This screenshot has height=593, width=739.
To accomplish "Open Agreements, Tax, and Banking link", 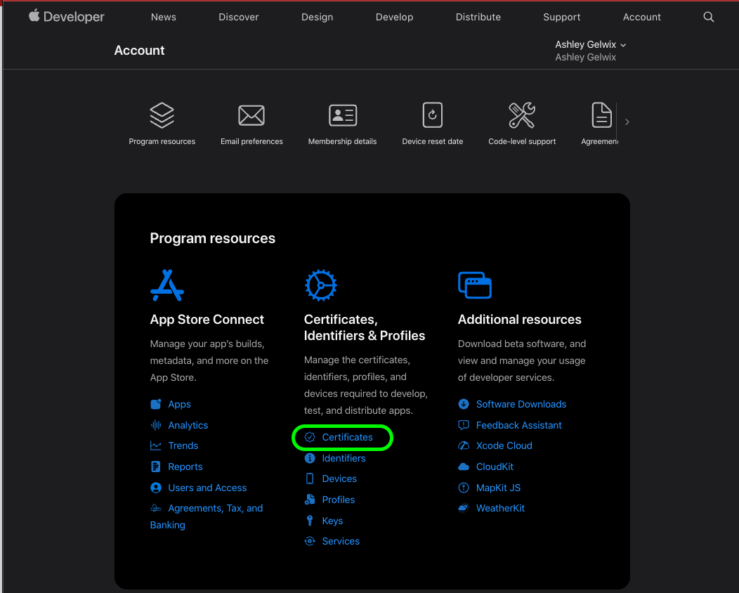I will 207,516.
